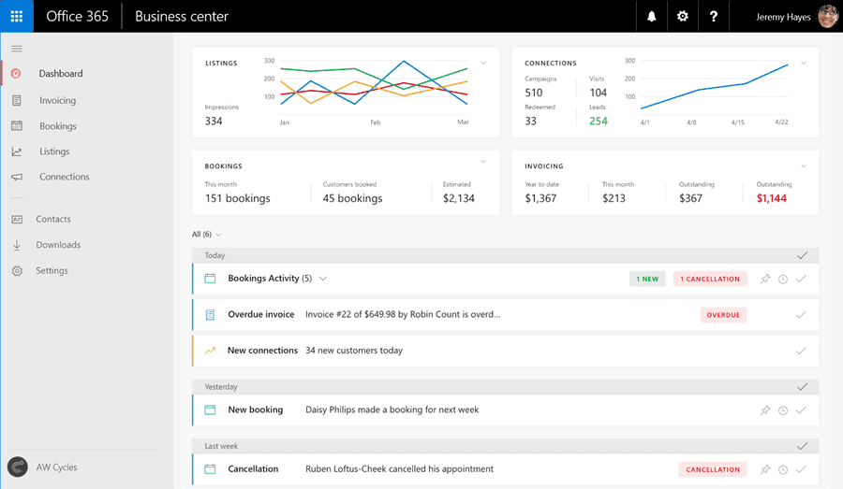The width and height of the screenshot is (843, 489).
Task: Mark all Today items as done
Action: (x=801, y=255)
